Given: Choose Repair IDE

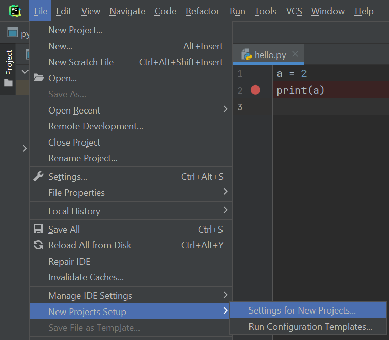Looking at the screenshot, I should pyautogui.click(x=131, y=262).
